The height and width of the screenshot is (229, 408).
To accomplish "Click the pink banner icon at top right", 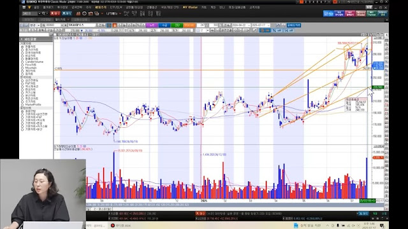I will click(350, 13).
